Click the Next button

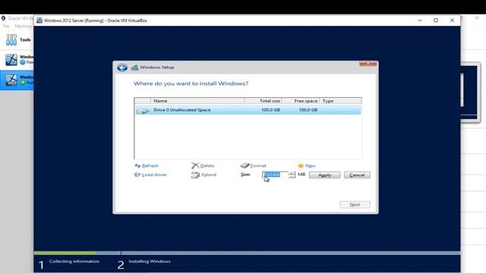click(x=355, y=205)
